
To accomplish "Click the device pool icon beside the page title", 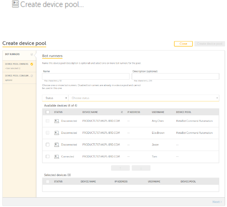I will [15, 5].
